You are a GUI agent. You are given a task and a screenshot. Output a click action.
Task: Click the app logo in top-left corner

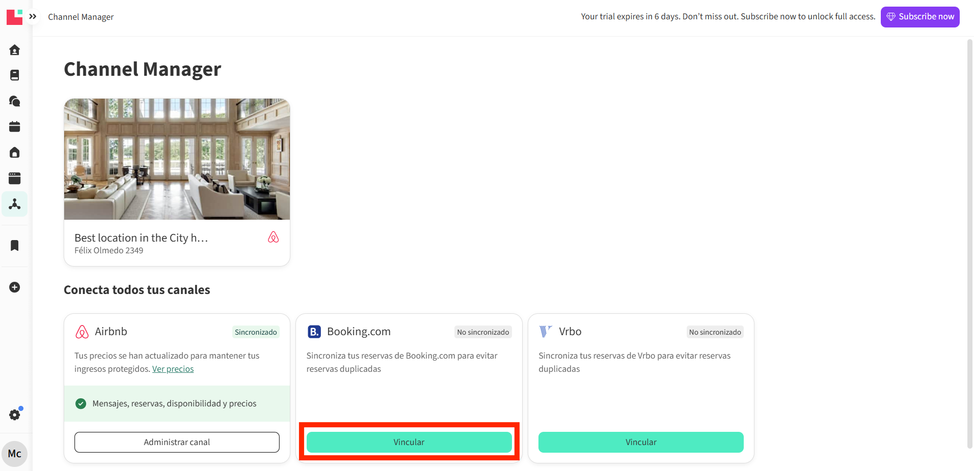(14, 17)
